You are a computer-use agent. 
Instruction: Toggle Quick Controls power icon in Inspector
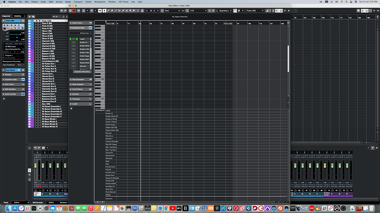coord(23,94)
